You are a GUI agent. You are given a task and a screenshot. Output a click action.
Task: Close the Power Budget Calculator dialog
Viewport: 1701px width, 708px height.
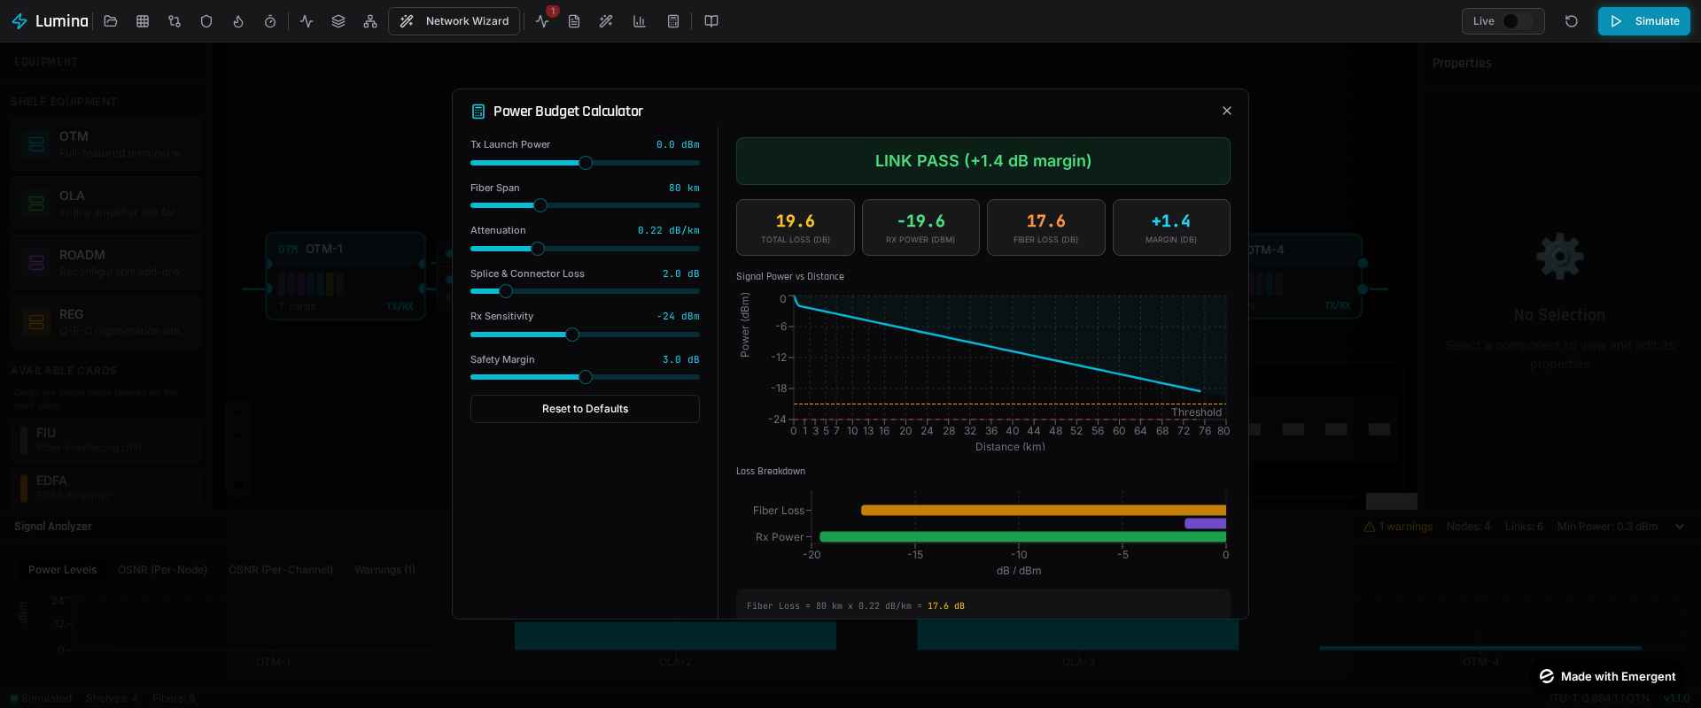[1227, 111]
